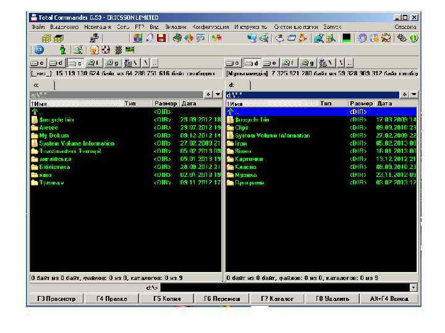The height and width of the screenshot is (333, 445).
Task: Click the F8 Удалить button
Action: tap(333, 298)
